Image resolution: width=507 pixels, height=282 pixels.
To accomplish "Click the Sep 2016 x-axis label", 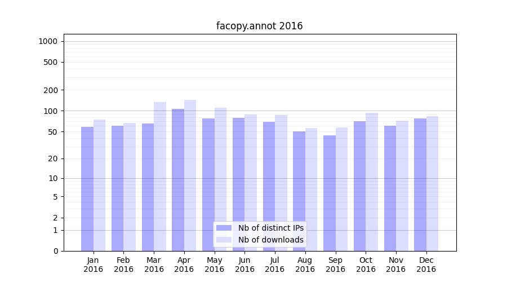I will tap(335, 265).
